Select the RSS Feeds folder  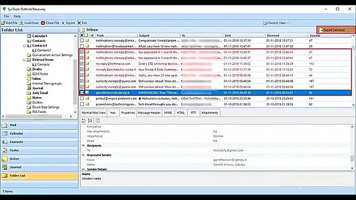coord(39,112)
